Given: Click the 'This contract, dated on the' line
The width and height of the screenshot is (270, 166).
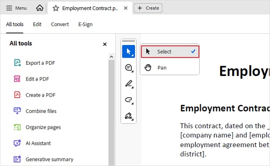Looking at the screenshot, I should click(225, 126).
